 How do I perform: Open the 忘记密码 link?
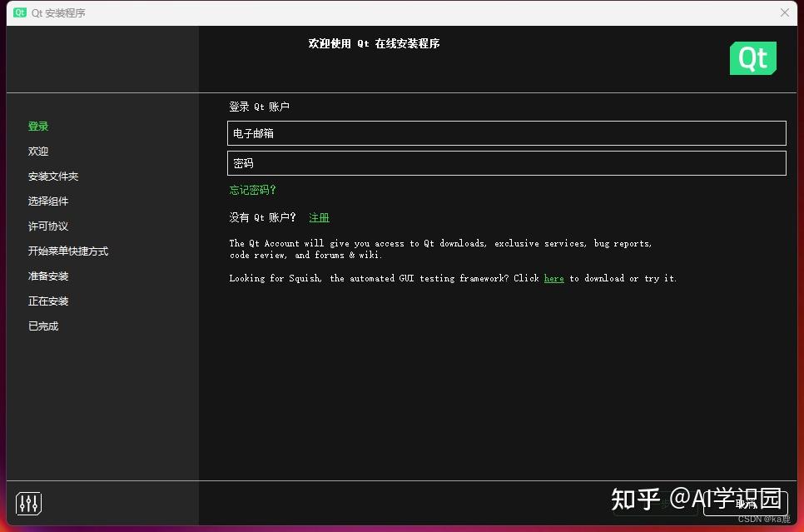click(x=252, y=190)
